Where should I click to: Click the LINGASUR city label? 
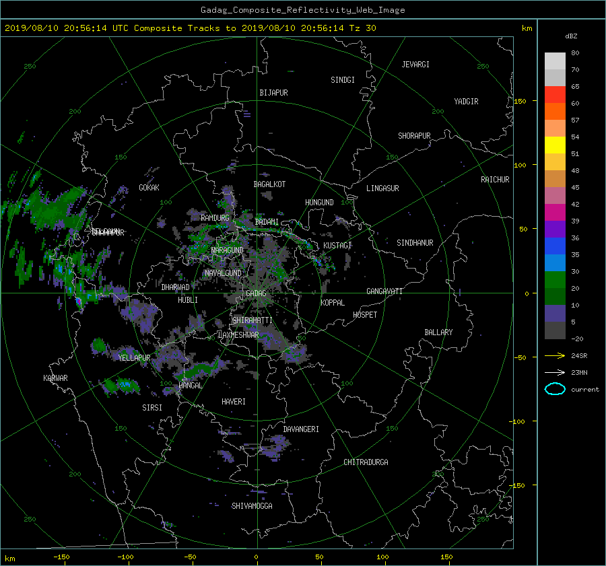[x=382, y=188]
